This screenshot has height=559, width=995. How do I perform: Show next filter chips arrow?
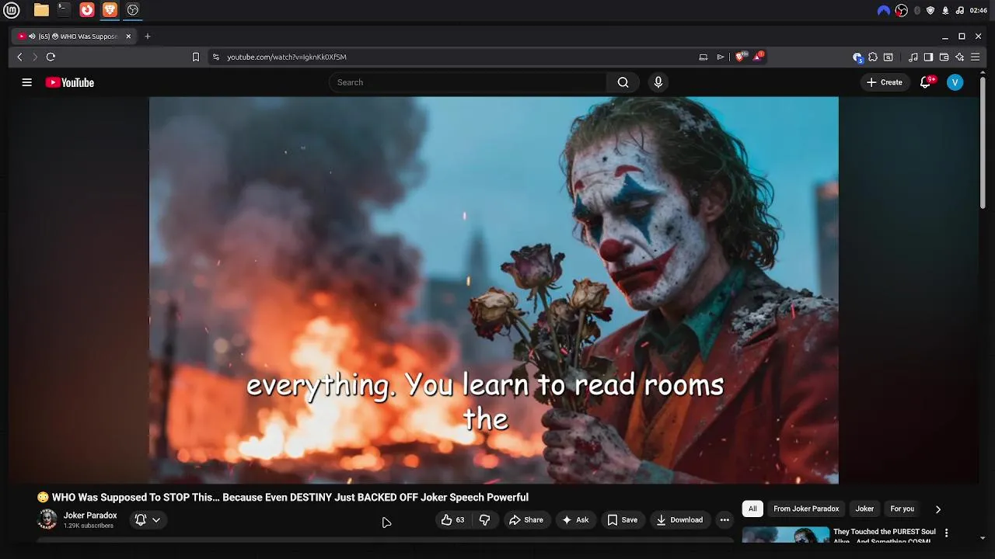point(938,509)
